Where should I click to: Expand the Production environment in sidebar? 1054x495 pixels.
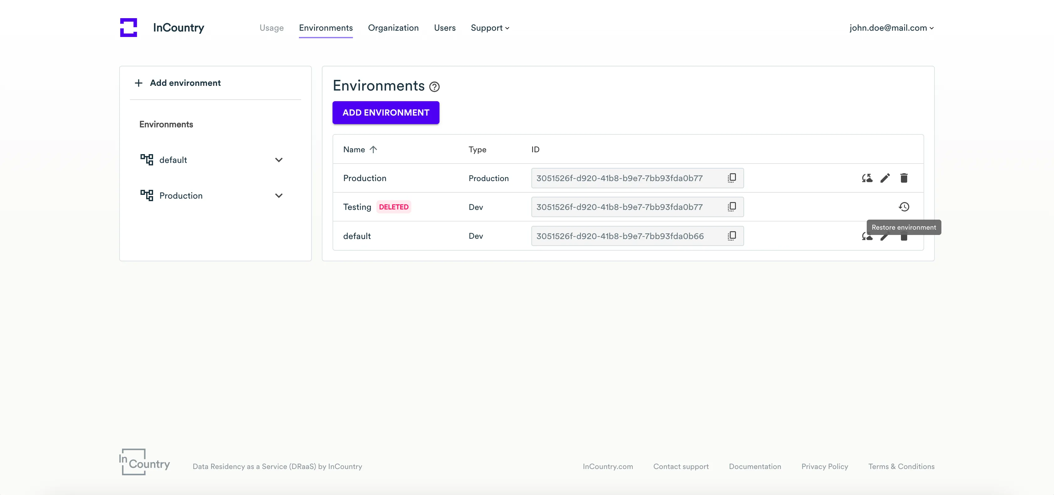[279, 195]
